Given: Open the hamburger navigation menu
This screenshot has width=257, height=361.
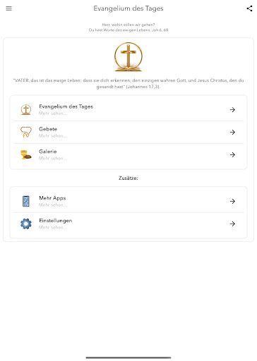Looking at the screenshot, I should (8, 8).
